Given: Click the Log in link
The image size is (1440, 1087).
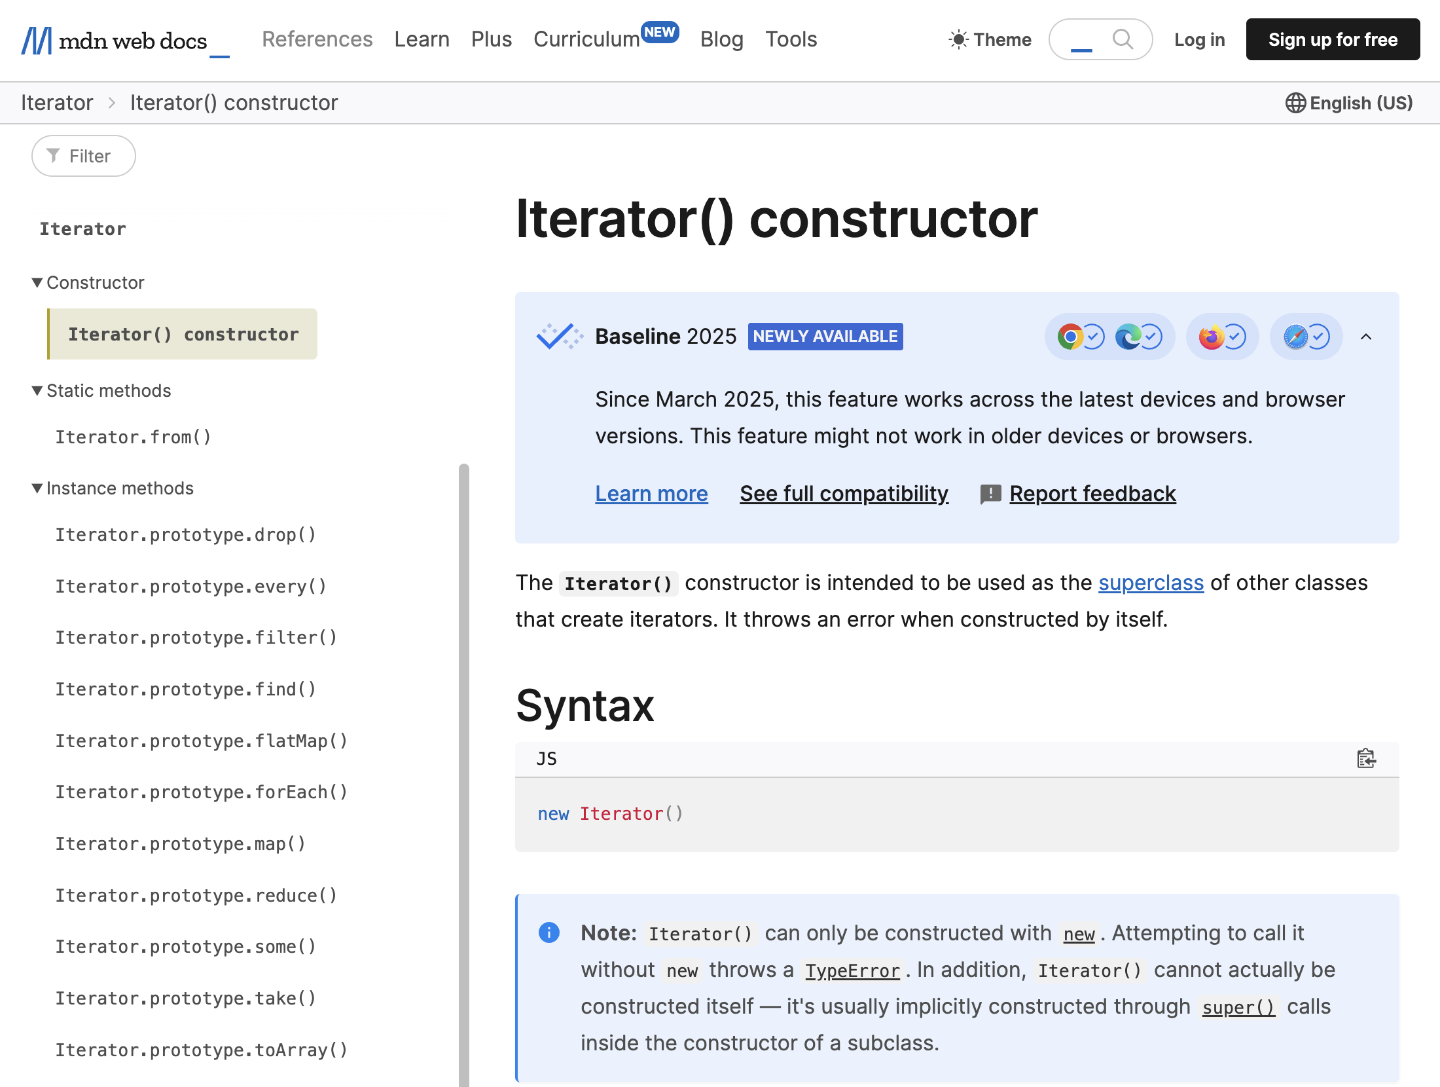Looking at the screenshot, I should click(1200, 39).
